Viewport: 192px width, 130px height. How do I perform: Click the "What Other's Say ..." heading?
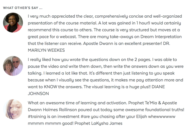click(23, 8)
